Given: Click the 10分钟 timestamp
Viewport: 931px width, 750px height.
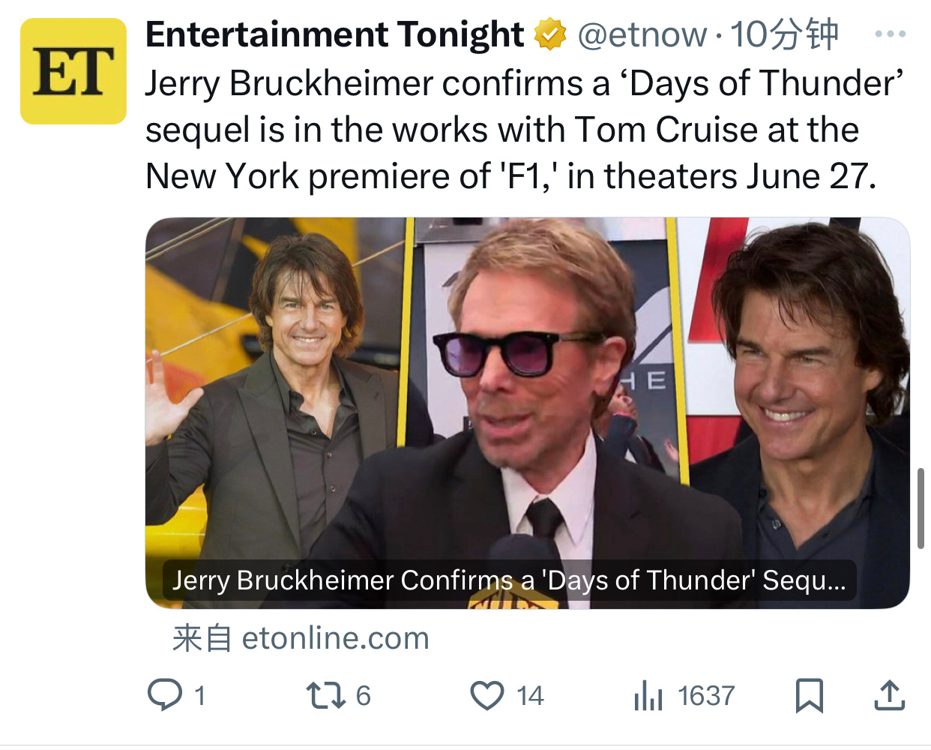Looking at the screenshot, I should [784, 34].
